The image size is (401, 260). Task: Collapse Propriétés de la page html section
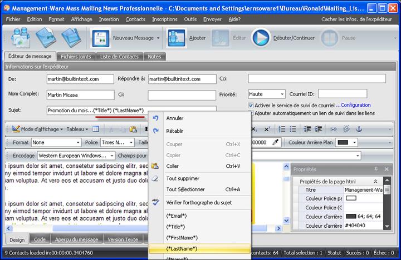[375, 182]
